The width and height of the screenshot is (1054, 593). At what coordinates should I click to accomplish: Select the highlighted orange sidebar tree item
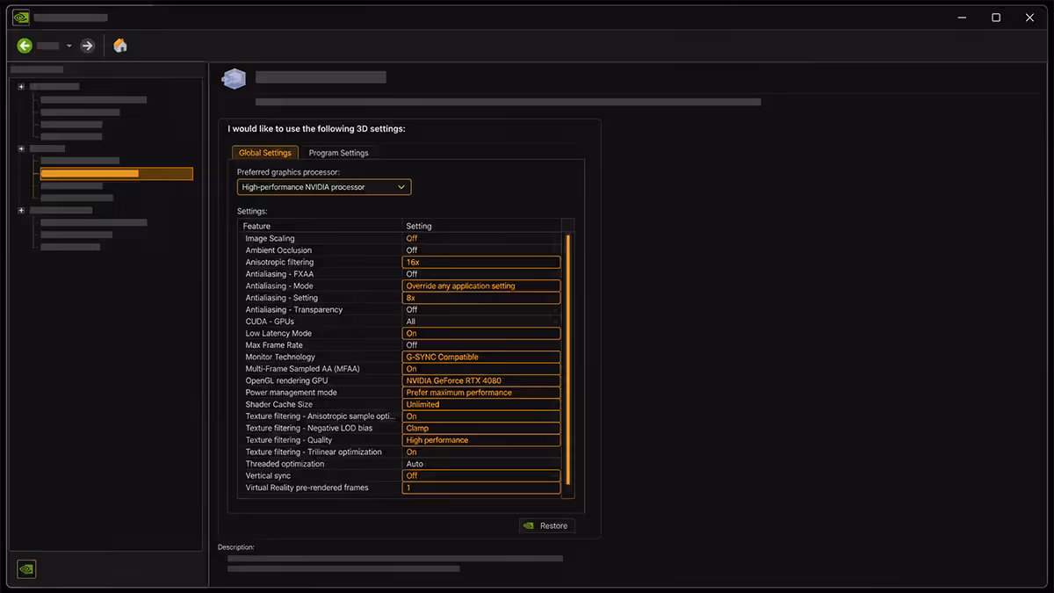click(117, 174)
